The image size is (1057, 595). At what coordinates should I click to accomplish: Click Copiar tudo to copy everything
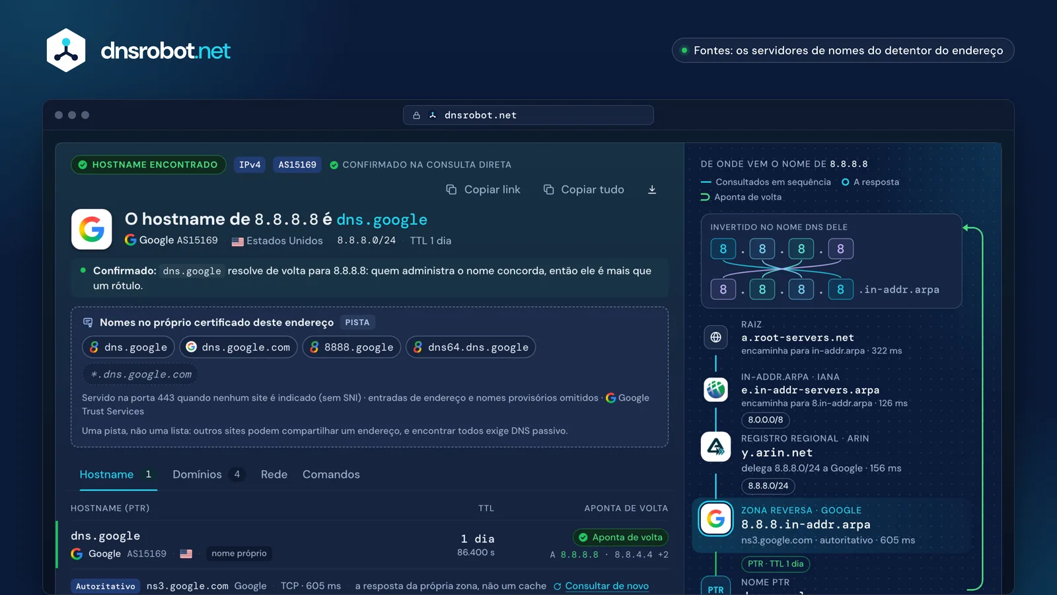tap(583, 190)
